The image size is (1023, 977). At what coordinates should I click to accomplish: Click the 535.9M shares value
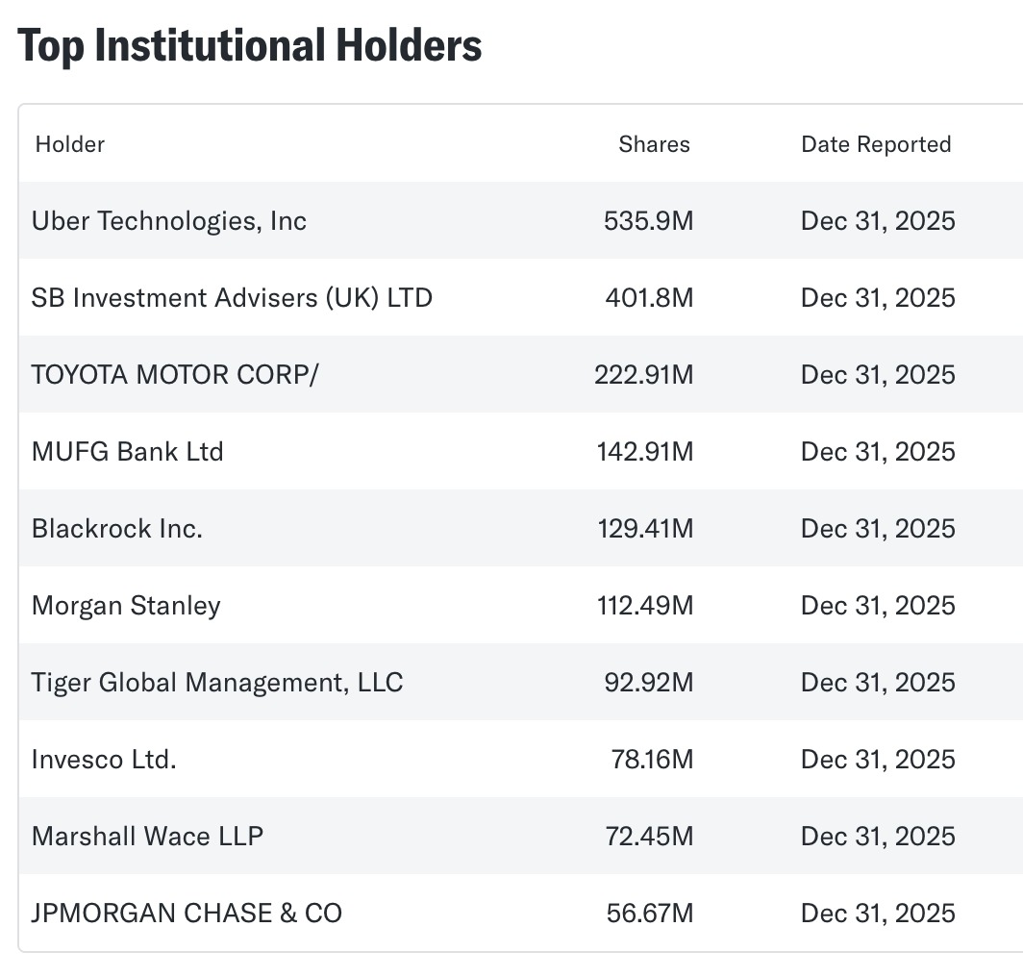(648, 221)
